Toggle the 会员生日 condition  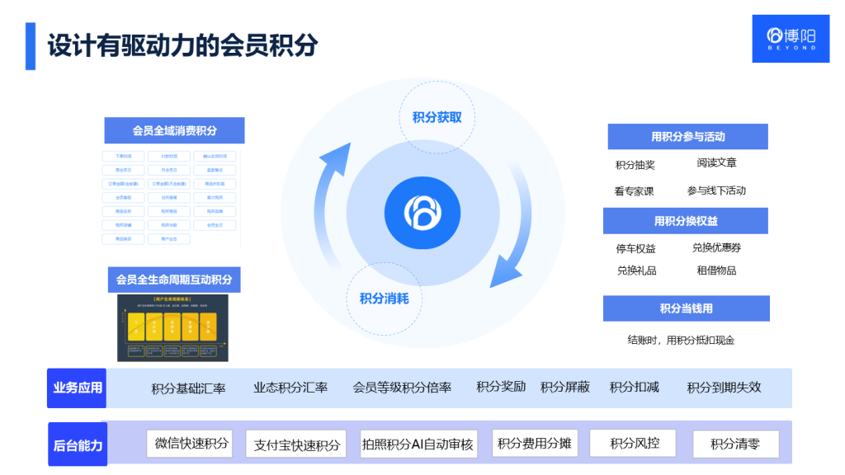click(x=214, y=224)
